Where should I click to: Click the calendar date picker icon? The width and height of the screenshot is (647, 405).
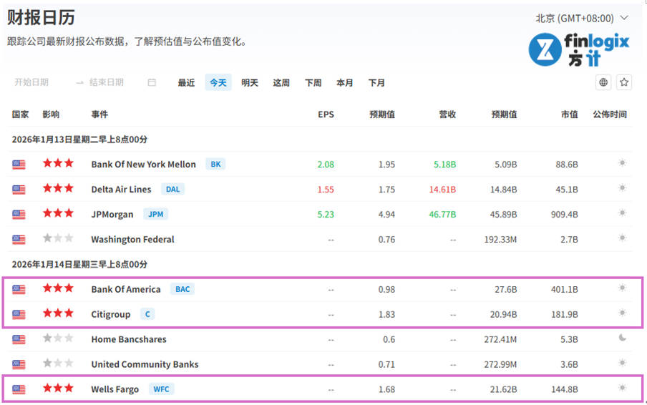tap(152, 82)
